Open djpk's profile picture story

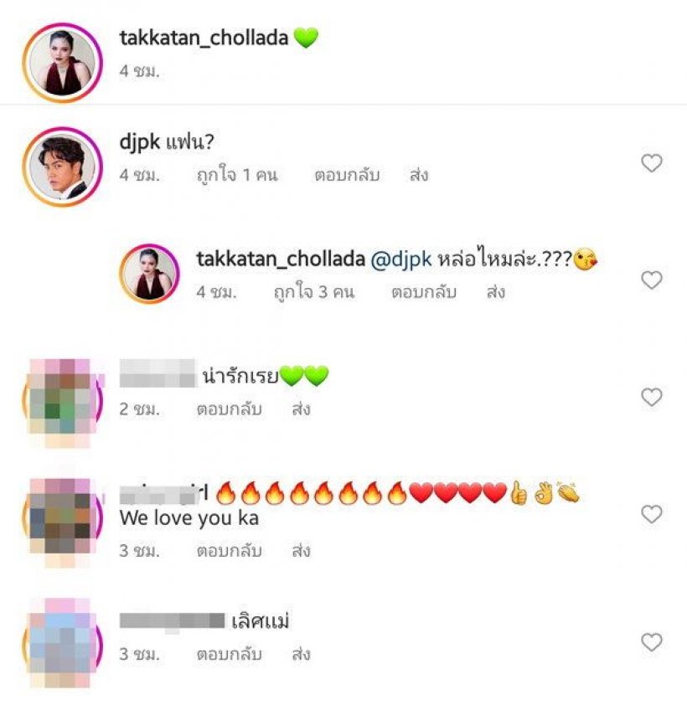click(x=63, y=167)
